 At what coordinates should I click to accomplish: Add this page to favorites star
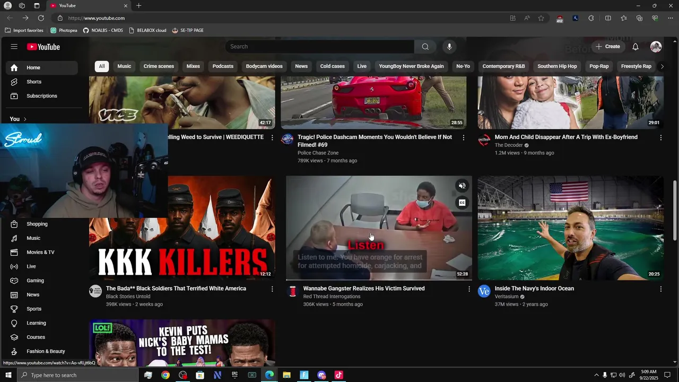click(541, 18)
